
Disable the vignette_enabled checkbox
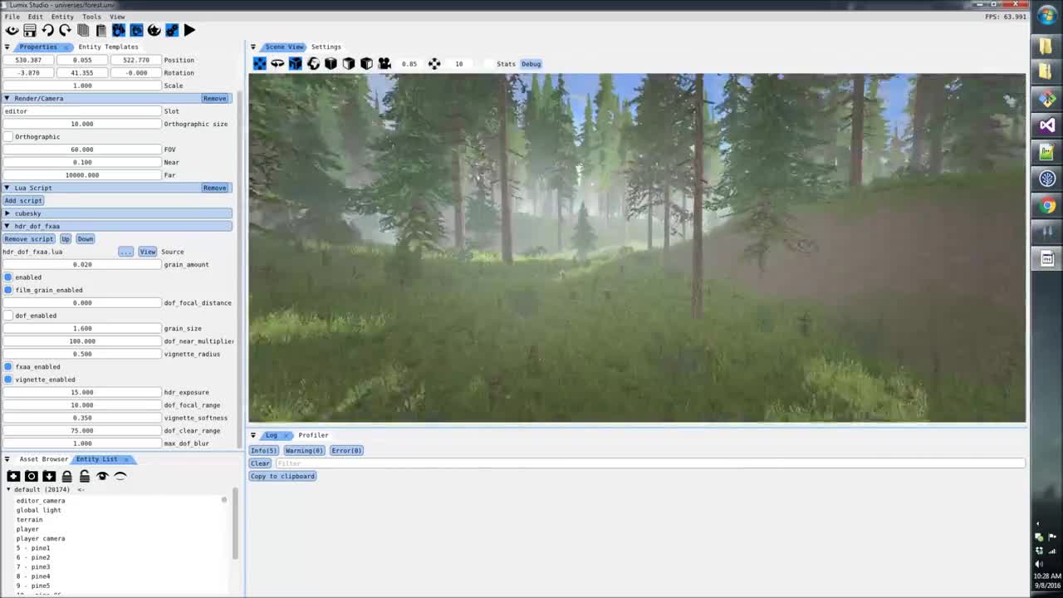(8, 380)
